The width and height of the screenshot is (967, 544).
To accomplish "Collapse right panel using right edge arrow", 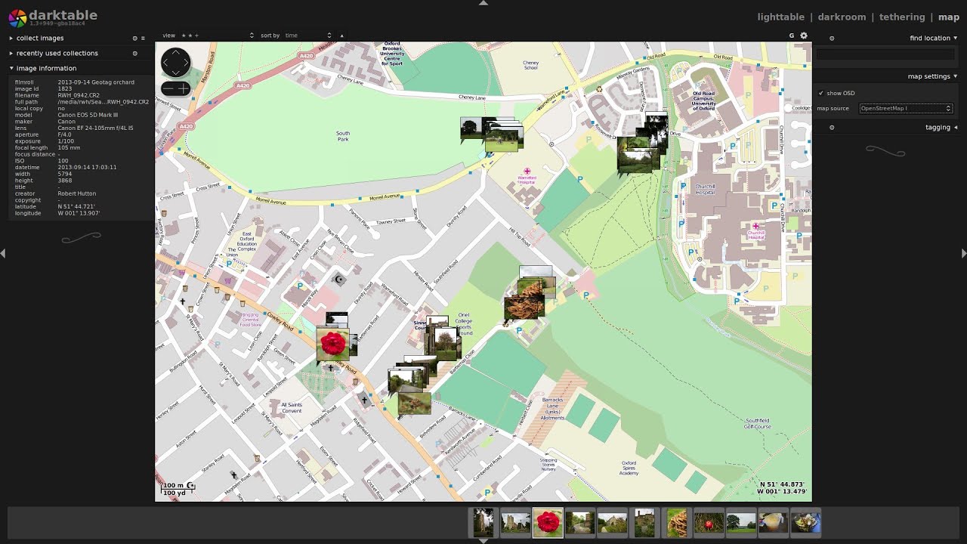I will tap(963, 253).
